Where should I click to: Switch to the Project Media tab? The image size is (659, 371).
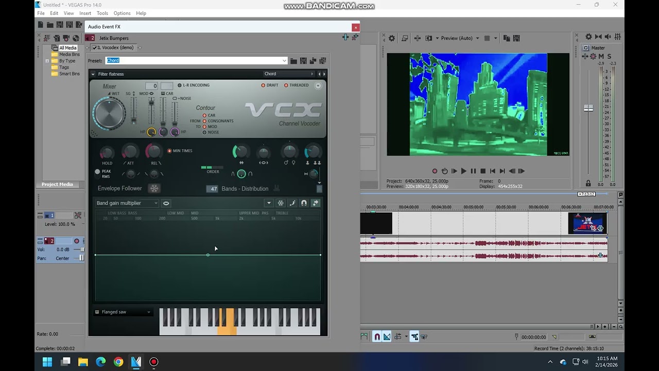(x=57, y=184)
